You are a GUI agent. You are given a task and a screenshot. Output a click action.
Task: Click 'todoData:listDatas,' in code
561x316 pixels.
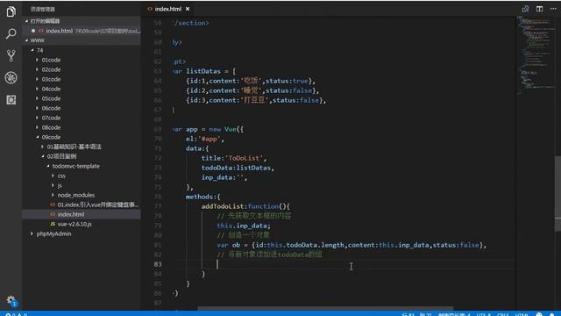click(x=238, y=168)
